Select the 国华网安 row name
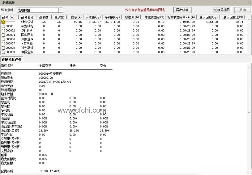This screenshot has width=252, height=175. click(27, 35)
